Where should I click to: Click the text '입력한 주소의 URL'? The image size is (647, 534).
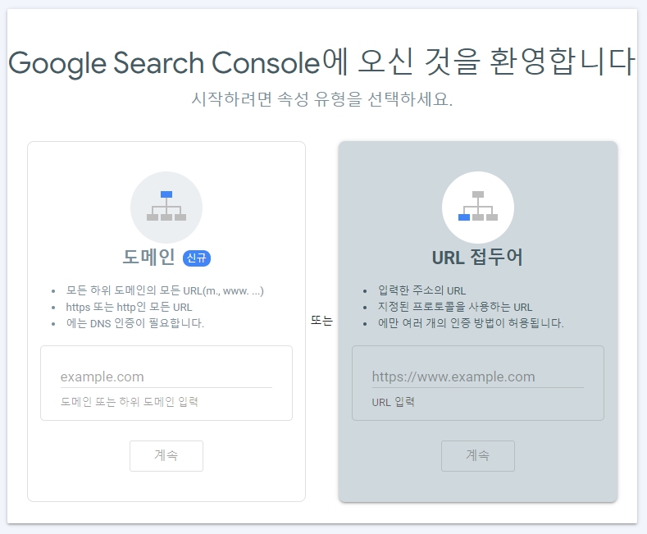point(421,290)
